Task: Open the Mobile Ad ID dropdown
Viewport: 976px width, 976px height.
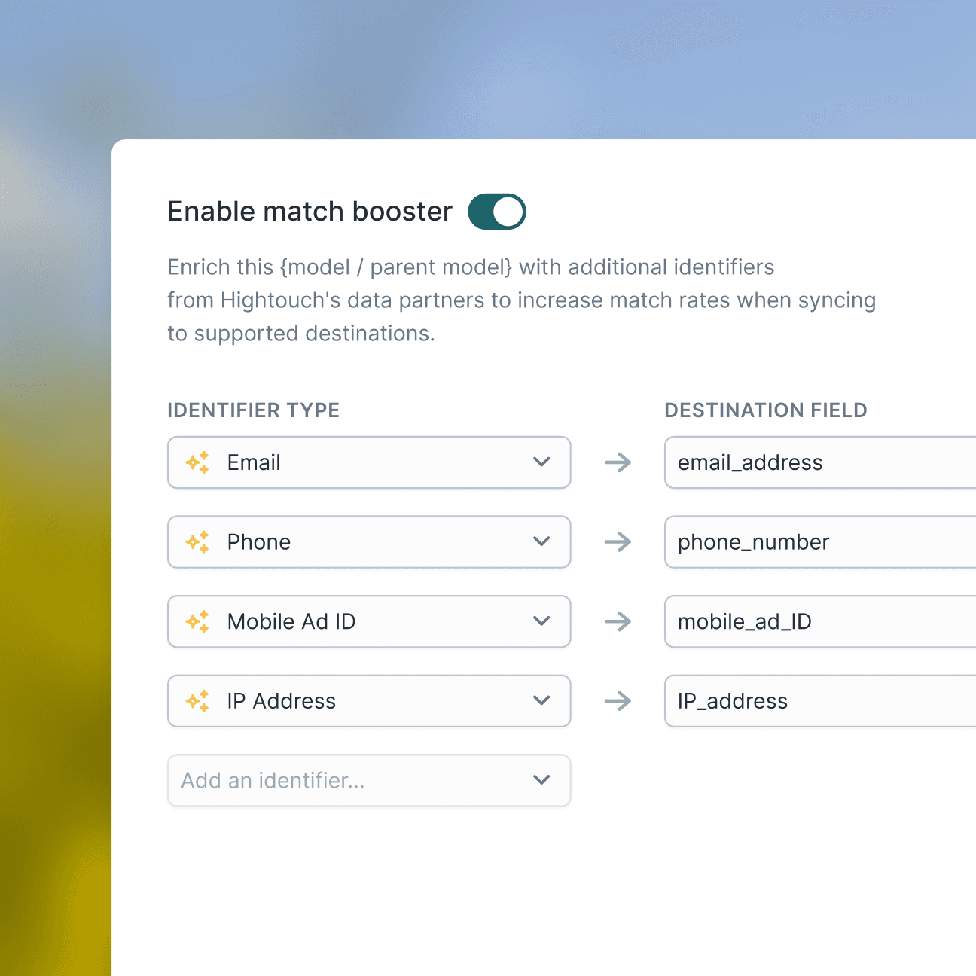Action: pos(541,621)
